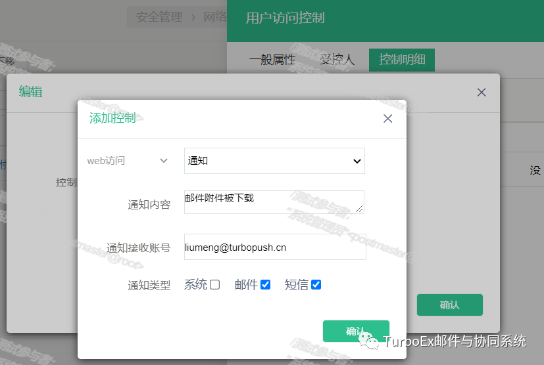544x365 pixels.
Task: Click the resize grip of 通知内容 textarea
Action: click(359, 209)
